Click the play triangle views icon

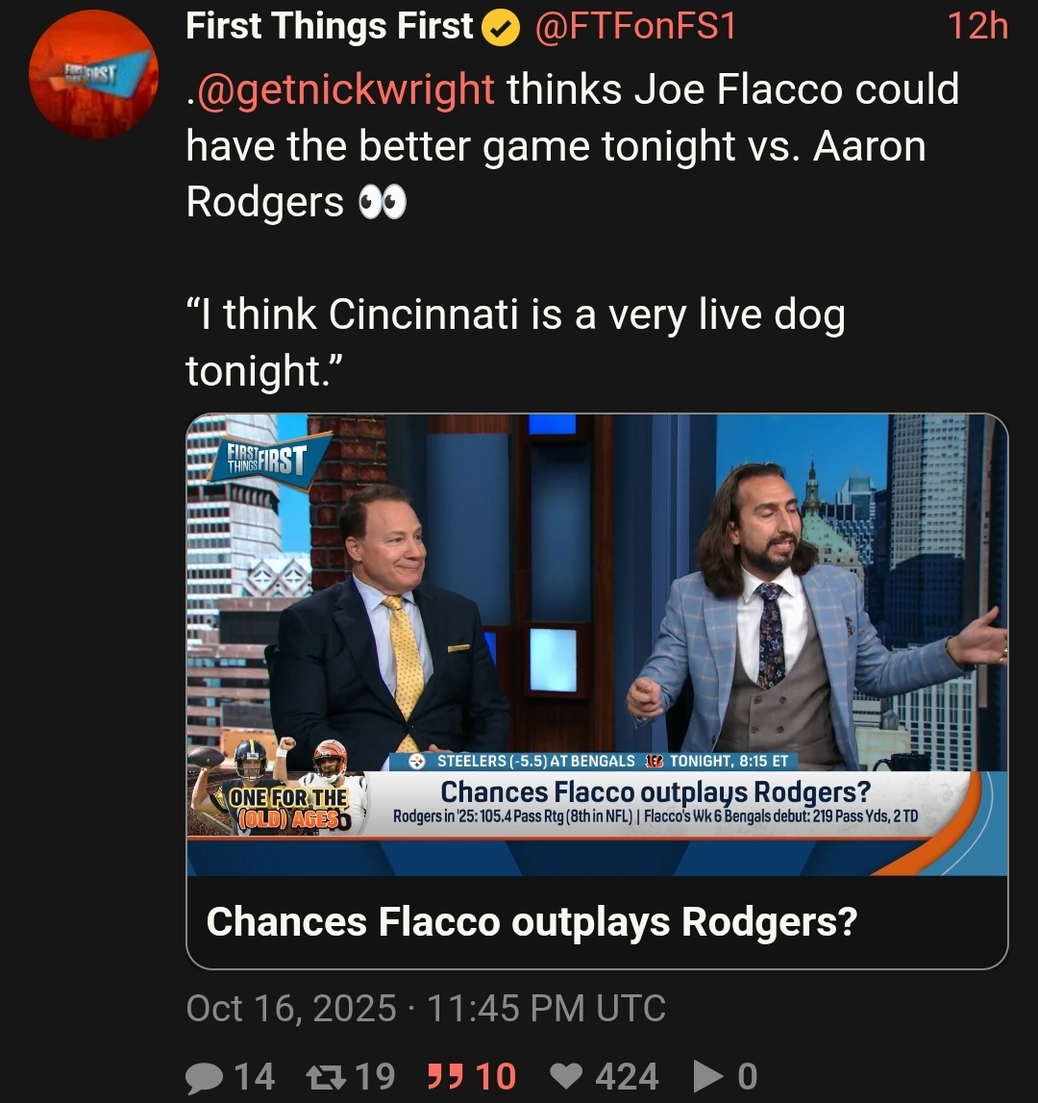coord(705,1076)
